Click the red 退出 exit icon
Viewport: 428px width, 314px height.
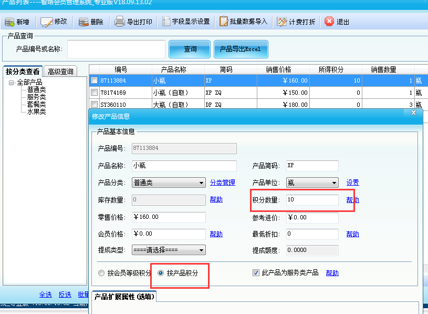(329, 22)
